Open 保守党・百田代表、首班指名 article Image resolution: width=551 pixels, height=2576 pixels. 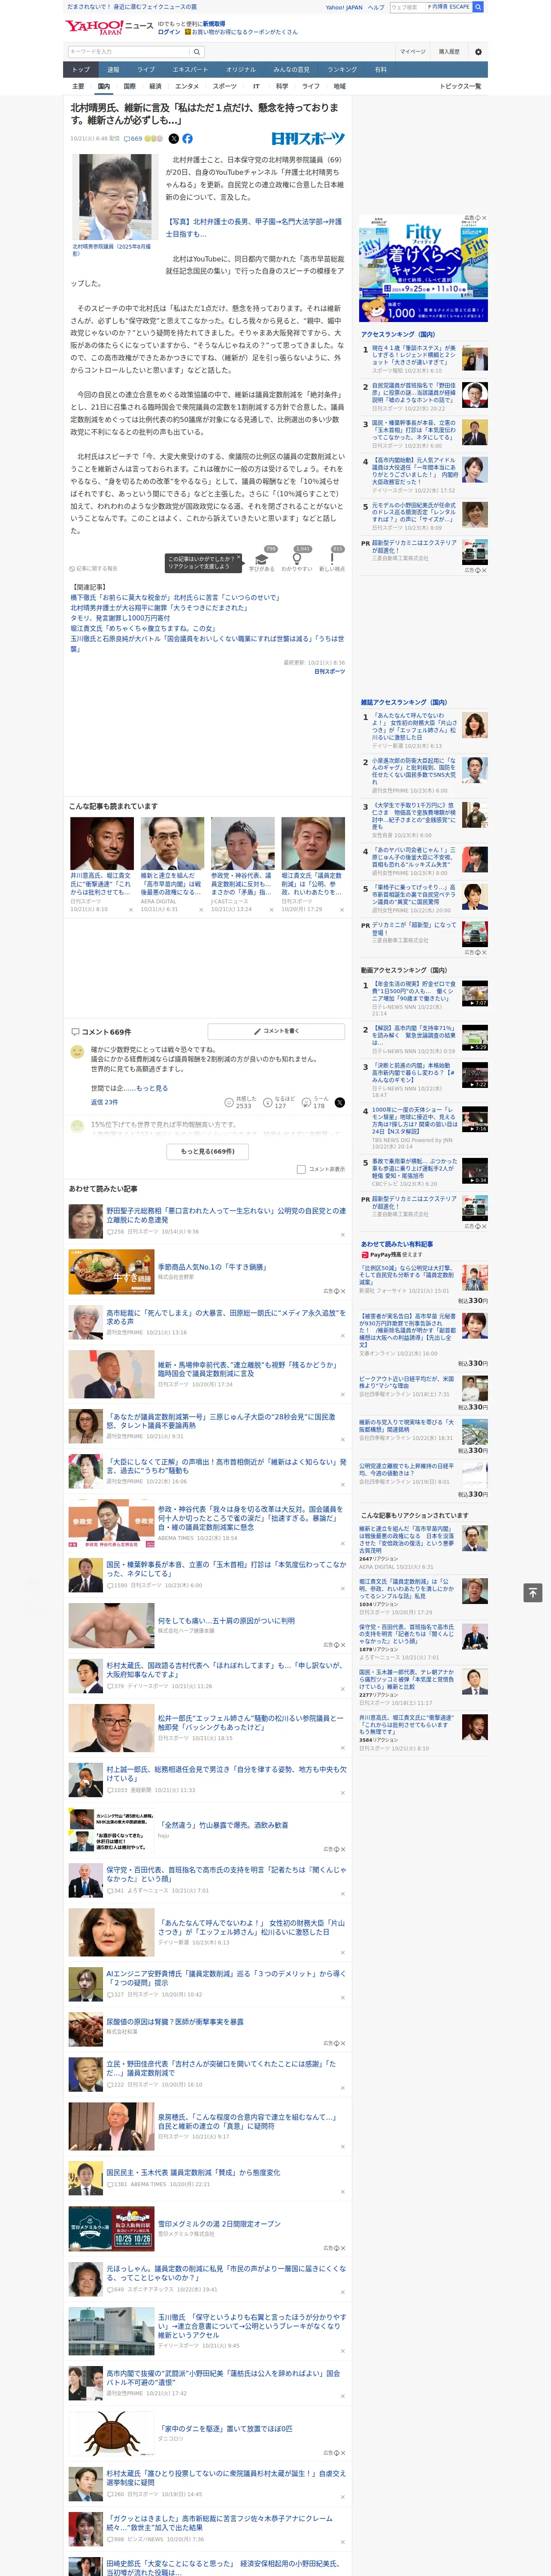coord(226,1875)
